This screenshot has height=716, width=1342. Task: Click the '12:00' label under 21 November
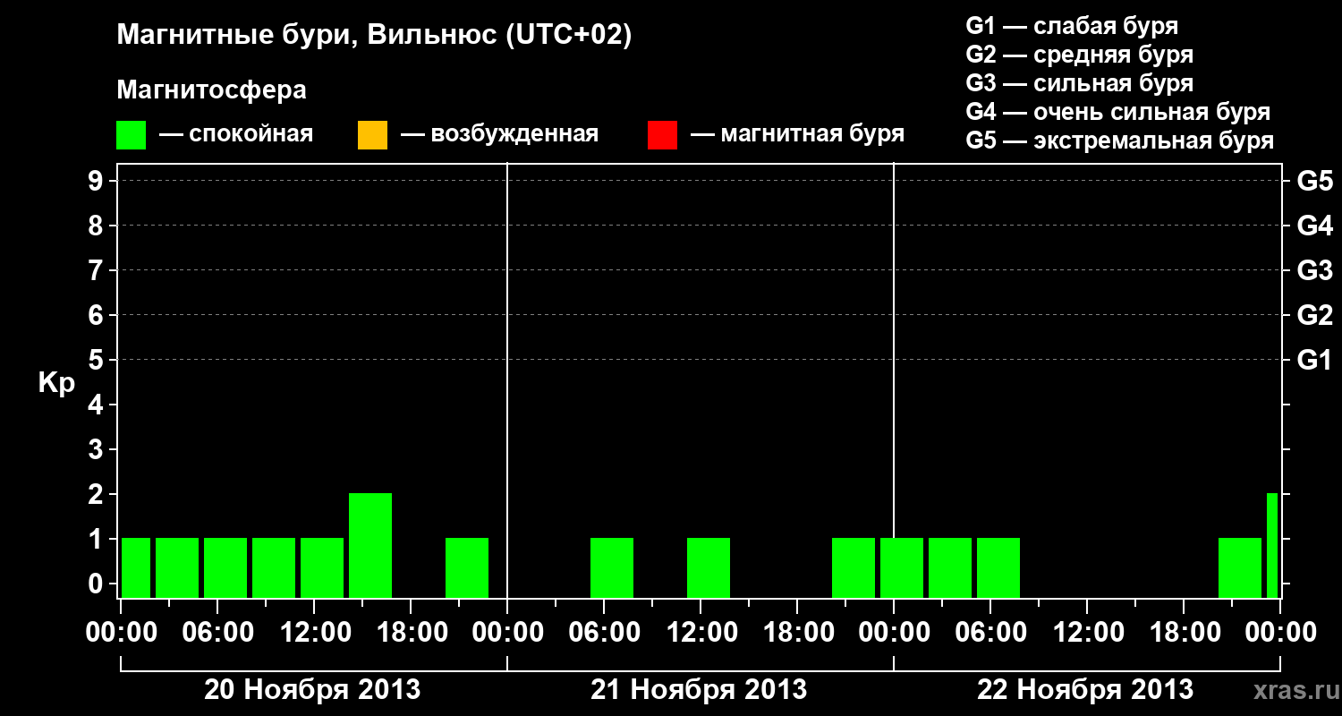coord(701,632)
